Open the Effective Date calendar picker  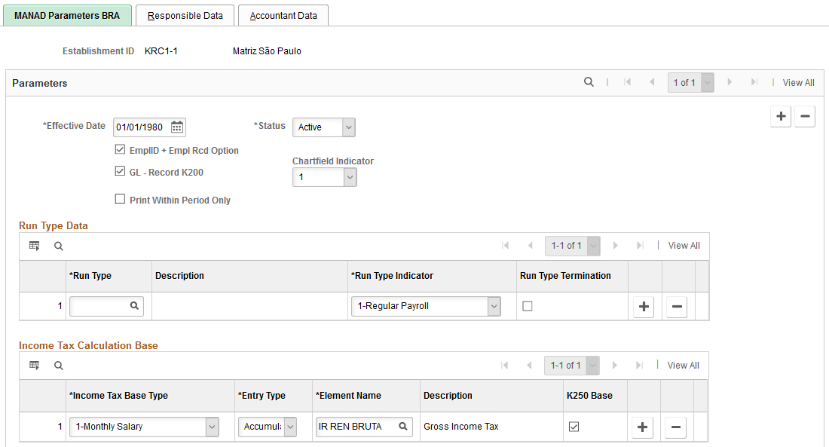[176, 127]
